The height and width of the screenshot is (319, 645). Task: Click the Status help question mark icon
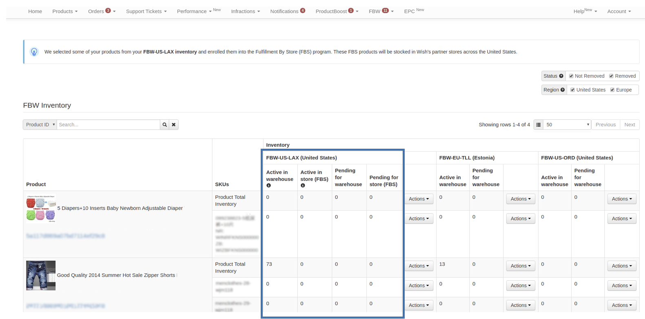tap(561, 76)
